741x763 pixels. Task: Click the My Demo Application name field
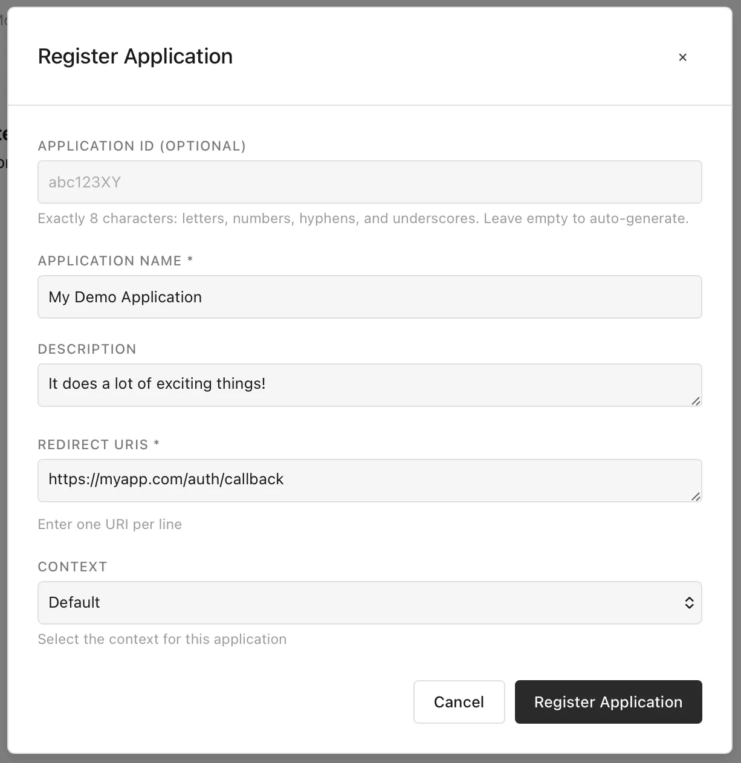pos(369,297)
